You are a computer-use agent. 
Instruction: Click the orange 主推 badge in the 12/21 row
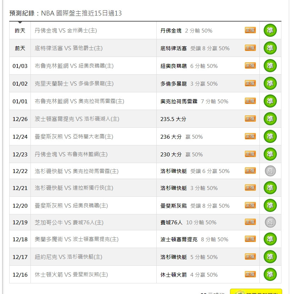point(250,188)
